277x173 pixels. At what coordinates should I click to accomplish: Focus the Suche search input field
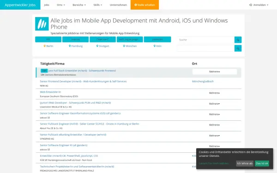click(x=206, y=40)
